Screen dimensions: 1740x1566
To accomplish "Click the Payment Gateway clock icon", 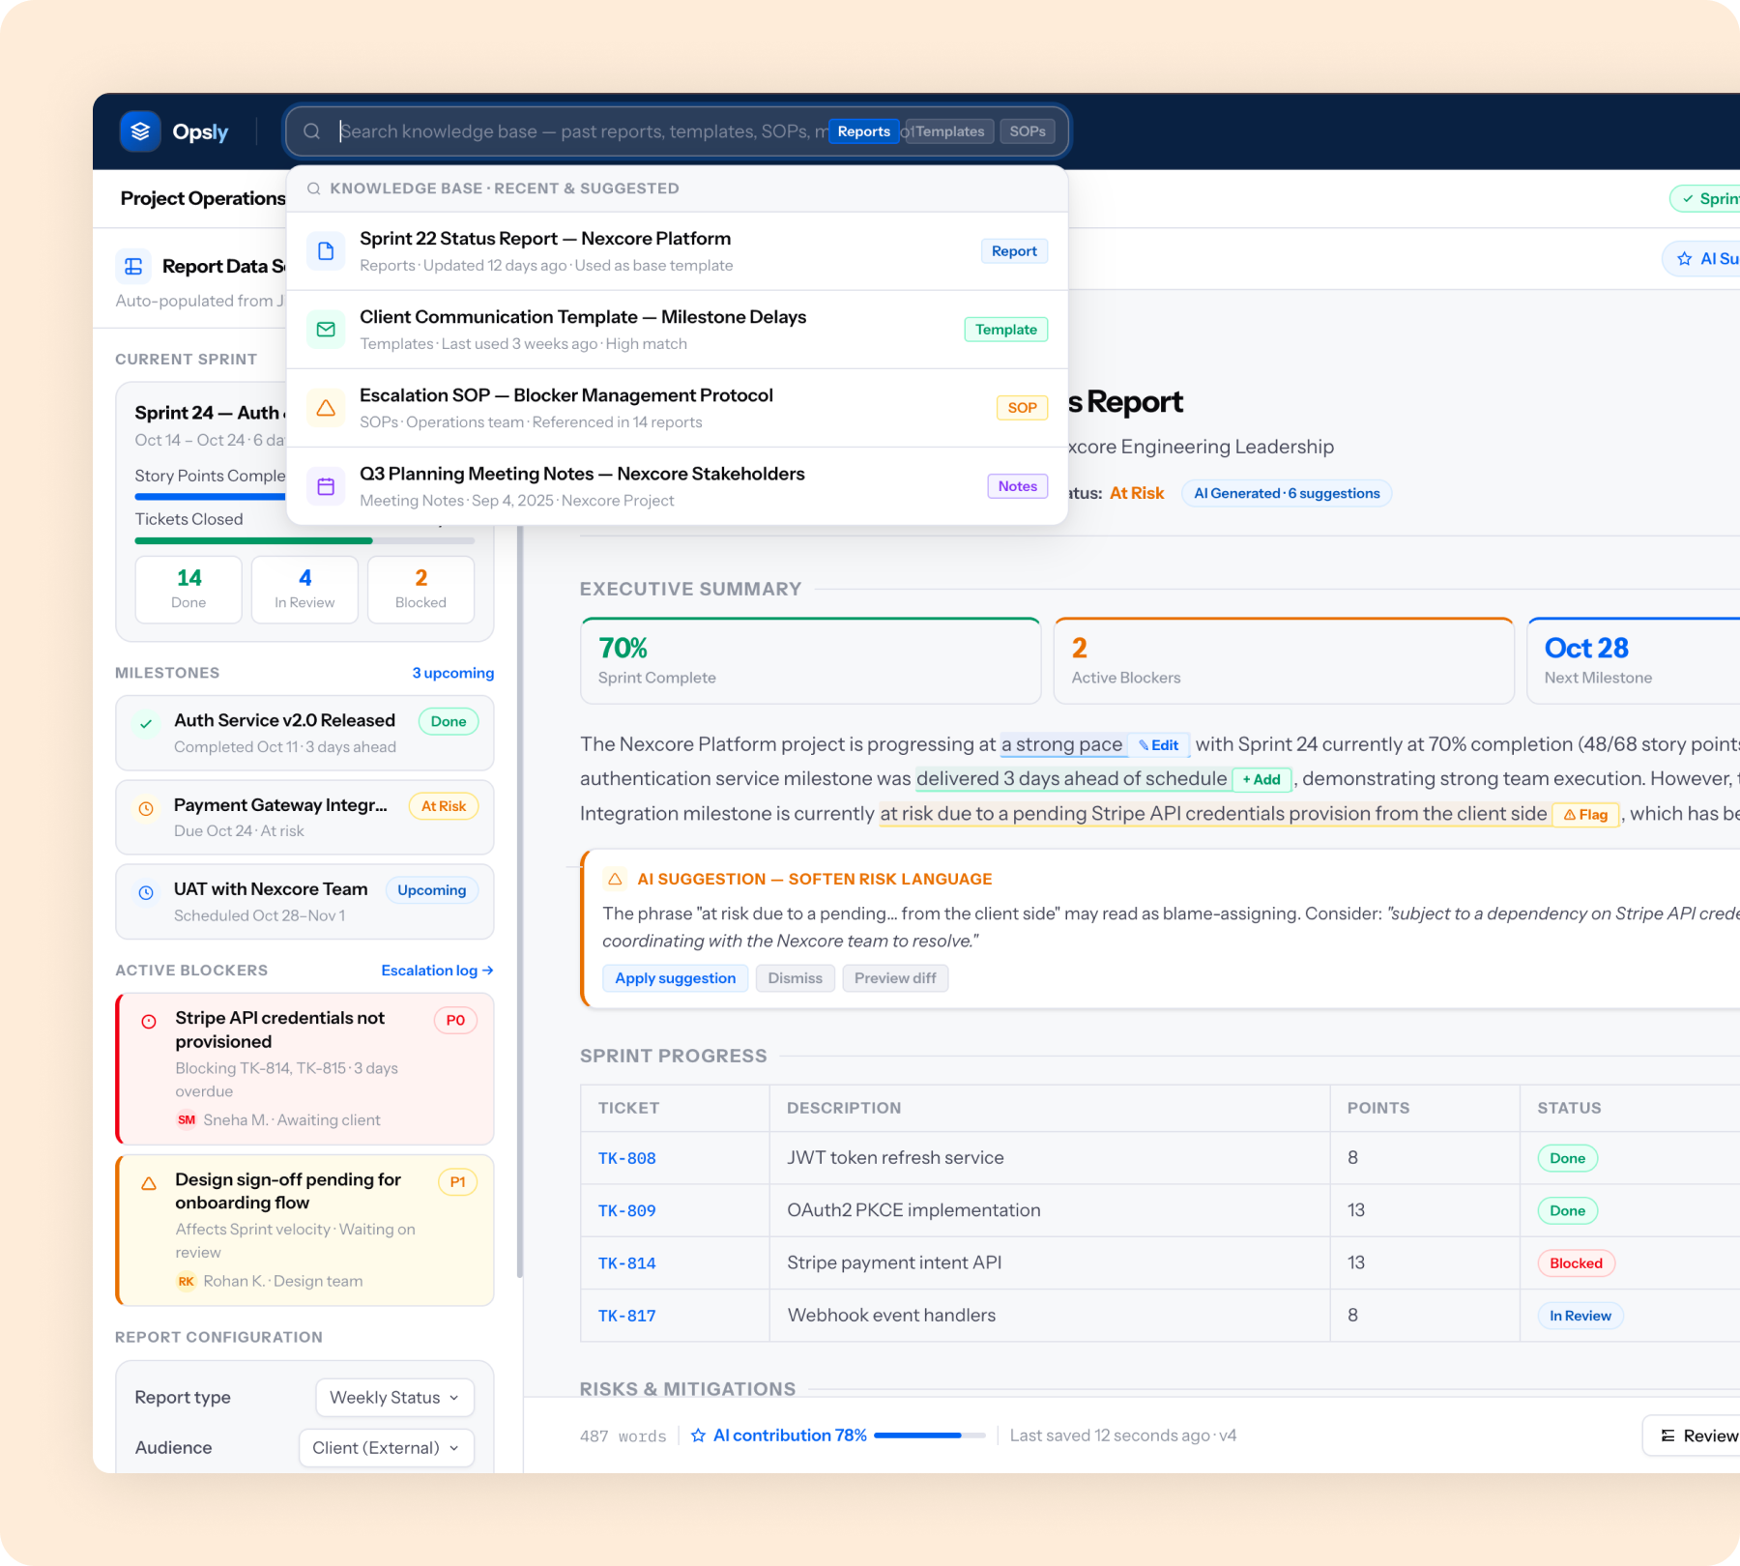I will 146,808.
